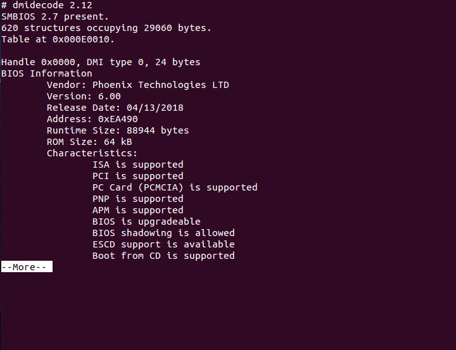Click the ISA is supported line
Viewport: 456px width, 350px height.
(x=137, y=165)
